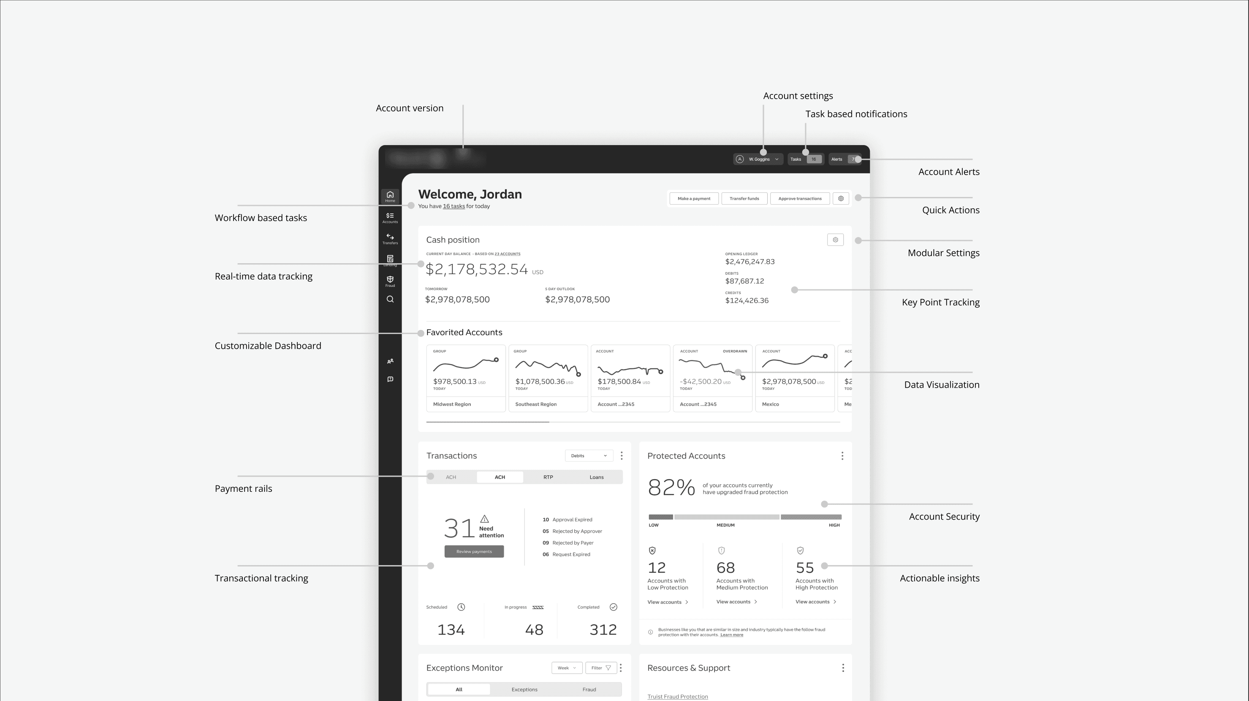This screenshot has height=701, width=1249.
Task: Select the Loans tab in Transactions
Action: 596,477
